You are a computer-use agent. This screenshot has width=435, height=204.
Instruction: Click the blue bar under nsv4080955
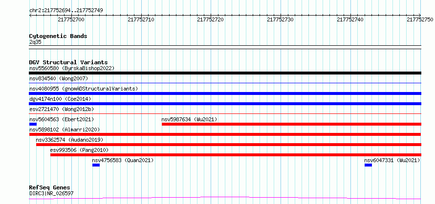(x=225, y=93)
